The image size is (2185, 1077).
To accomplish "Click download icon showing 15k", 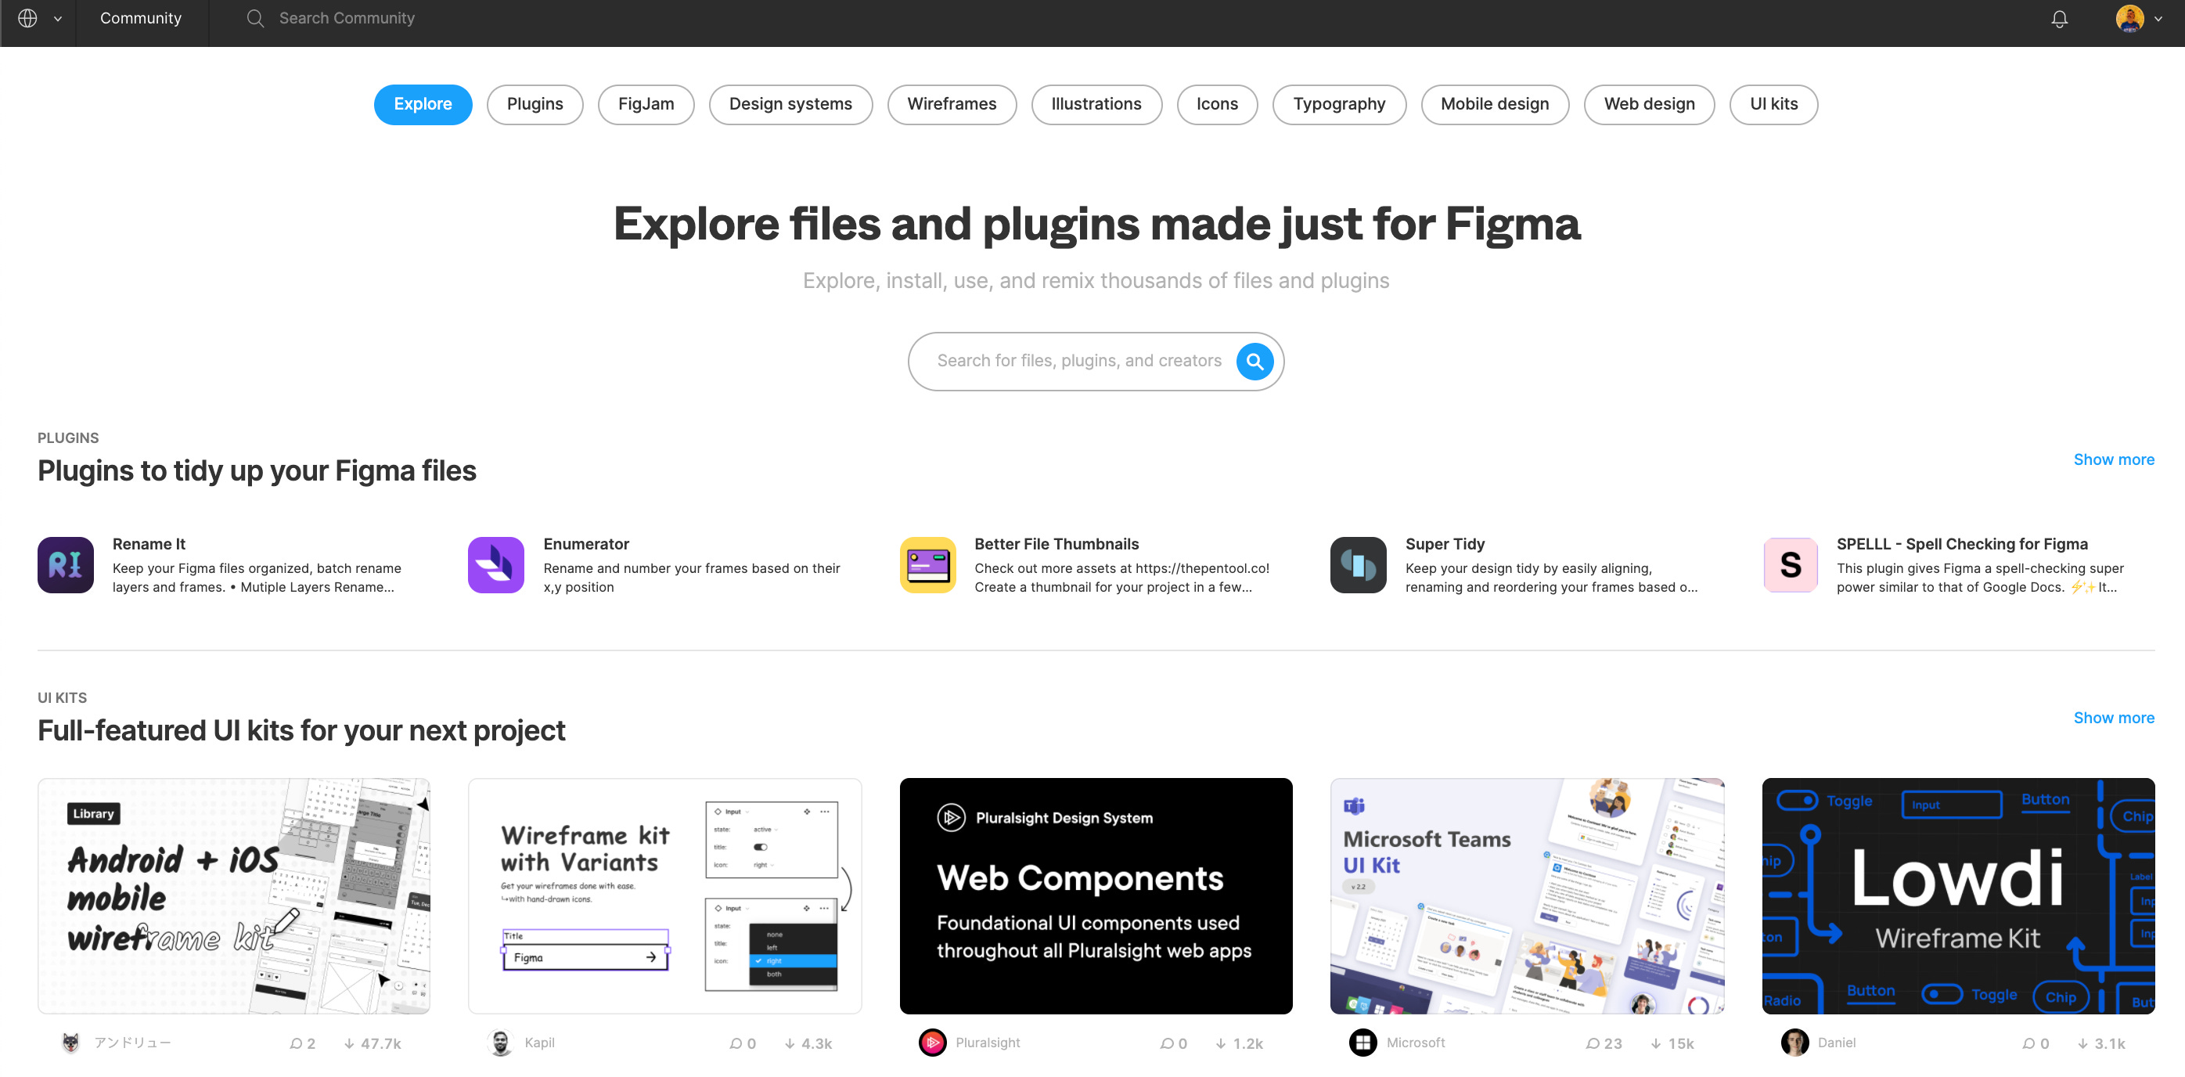I will (x=1656, y=1044).
